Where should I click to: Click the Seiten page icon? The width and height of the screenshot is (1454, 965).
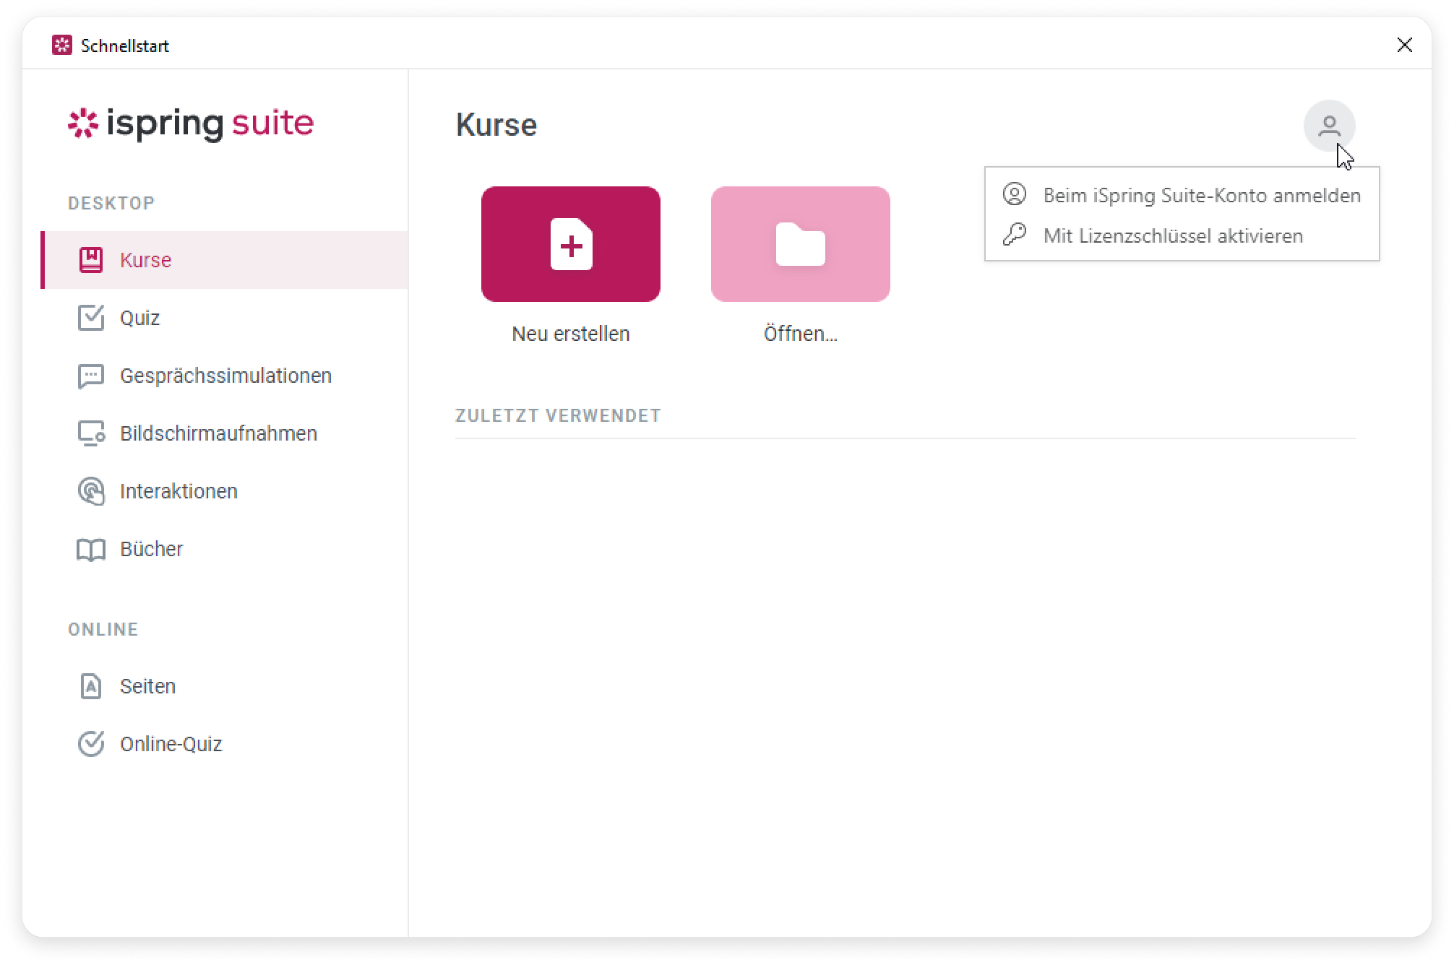point(91,686)
